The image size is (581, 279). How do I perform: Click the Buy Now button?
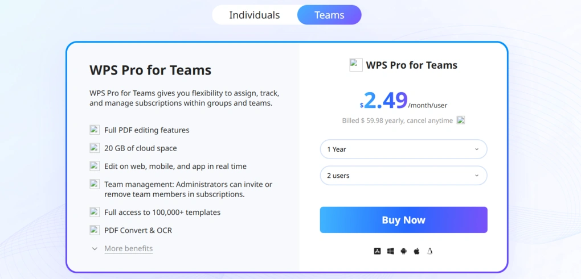coord(403,220)
